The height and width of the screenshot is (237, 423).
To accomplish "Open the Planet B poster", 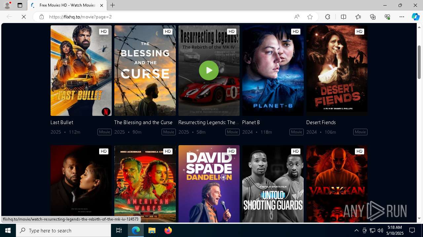I will (273, 70).
